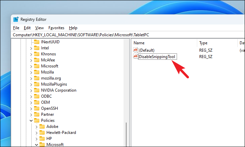Select the NVIDIA Corporation folder icon
This screenshot has width=245, height=147.
(37, 90)
